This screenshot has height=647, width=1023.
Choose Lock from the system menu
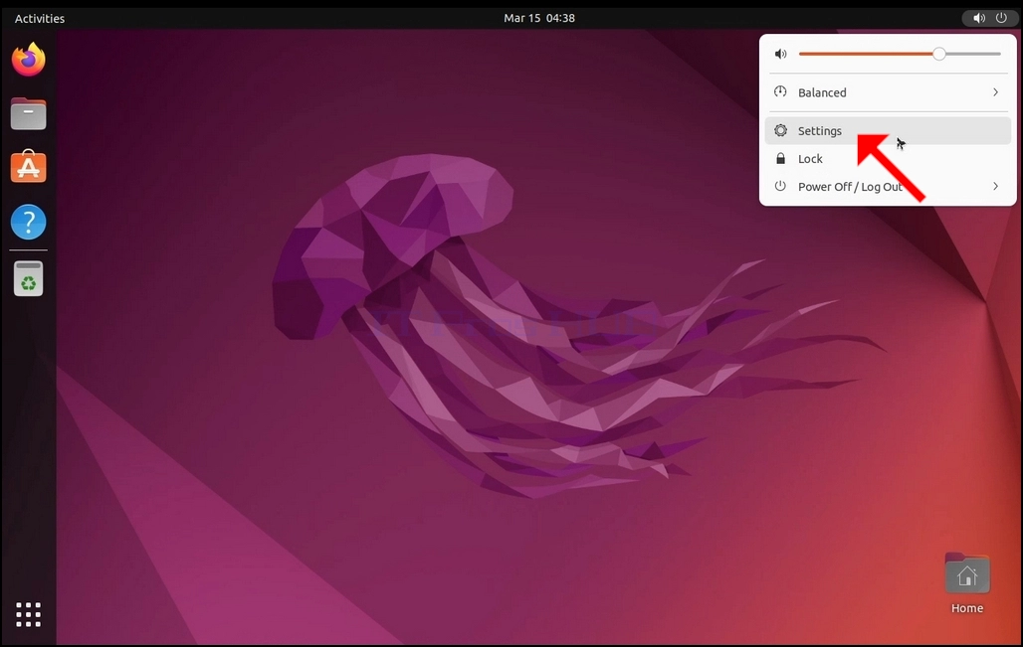click(x=888, y=159)
